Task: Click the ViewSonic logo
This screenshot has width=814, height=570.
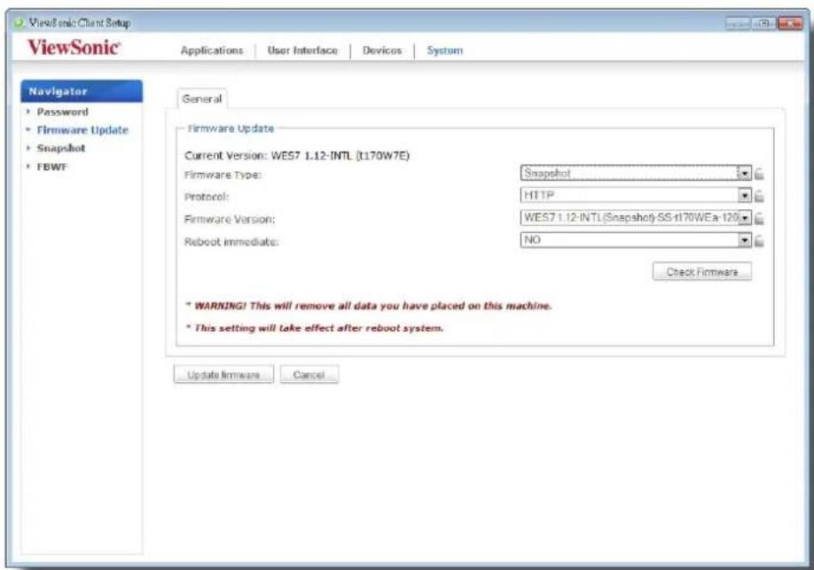Action: pyautogui.click(x=74, y=47)
